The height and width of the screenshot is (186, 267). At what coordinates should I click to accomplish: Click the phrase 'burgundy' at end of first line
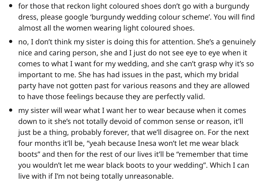point(232,6)
